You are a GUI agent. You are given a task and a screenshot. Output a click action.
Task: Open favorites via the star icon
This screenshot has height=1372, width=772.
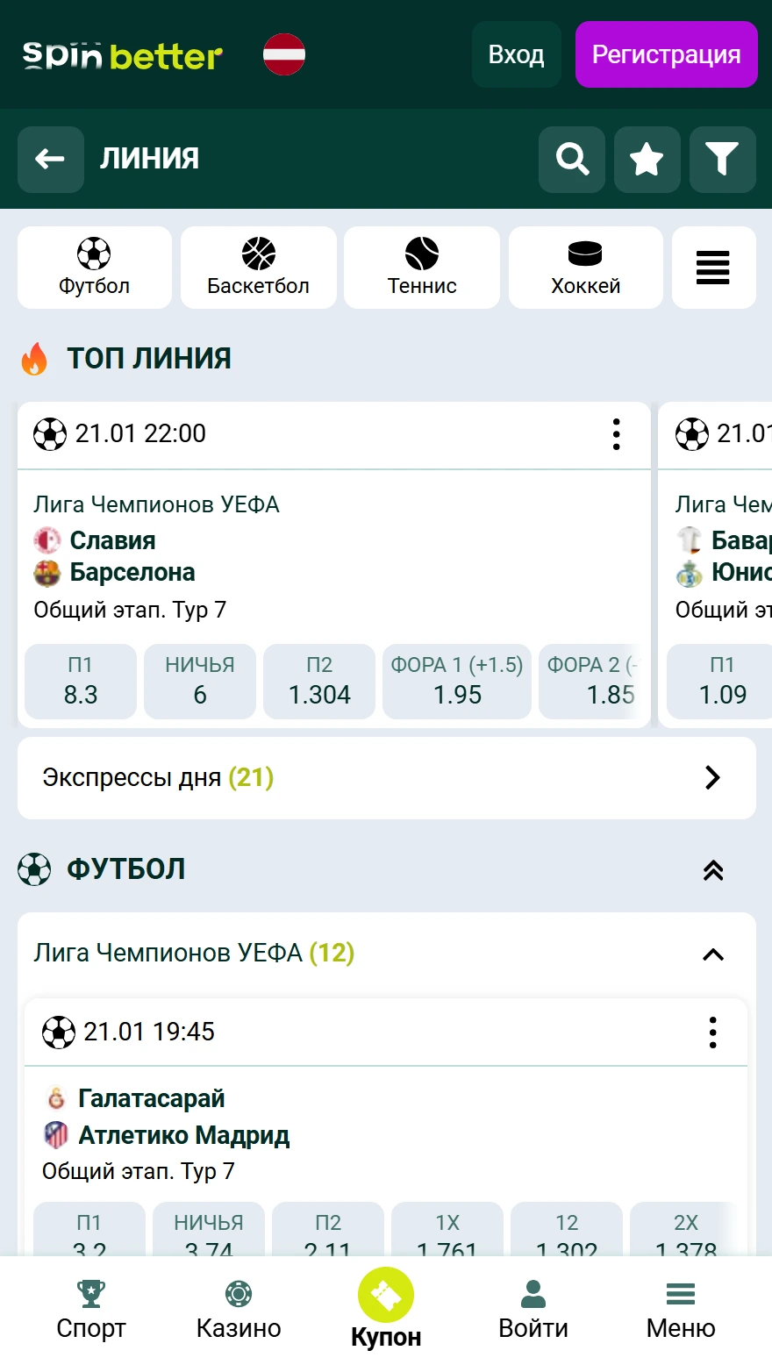pyautogui.click(x=647, y=160)
